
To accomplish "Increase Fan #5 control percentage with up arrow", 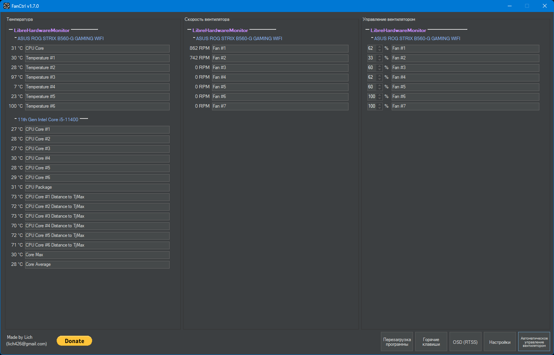I will point(380,85).
